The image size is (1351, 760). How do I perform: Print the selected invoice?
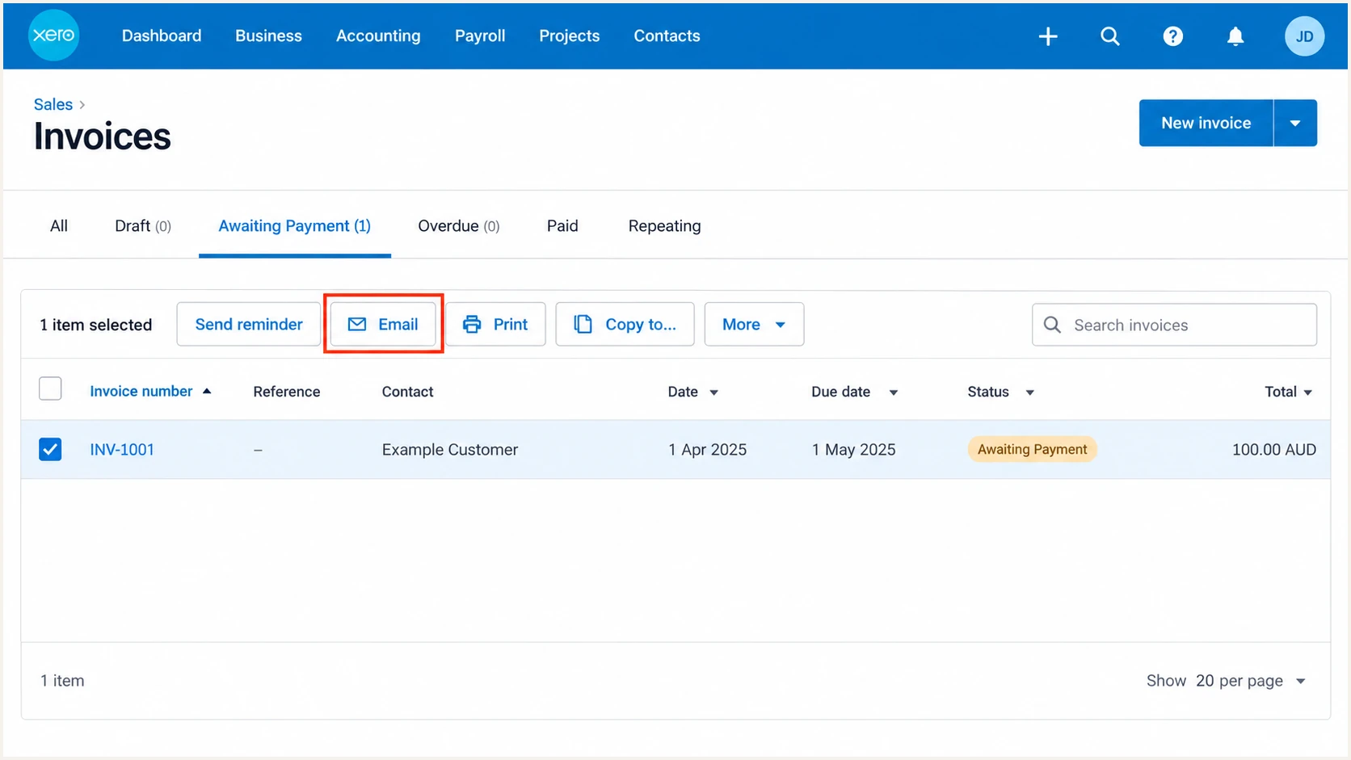495,324
